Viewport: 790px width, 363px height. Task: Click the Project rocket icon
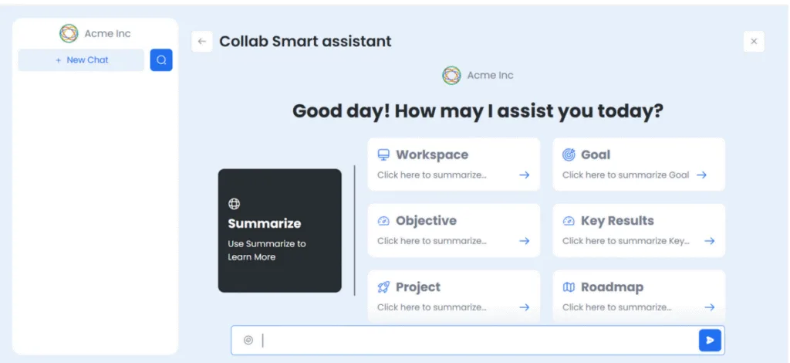pyautogui.click(x=383, y=287)
